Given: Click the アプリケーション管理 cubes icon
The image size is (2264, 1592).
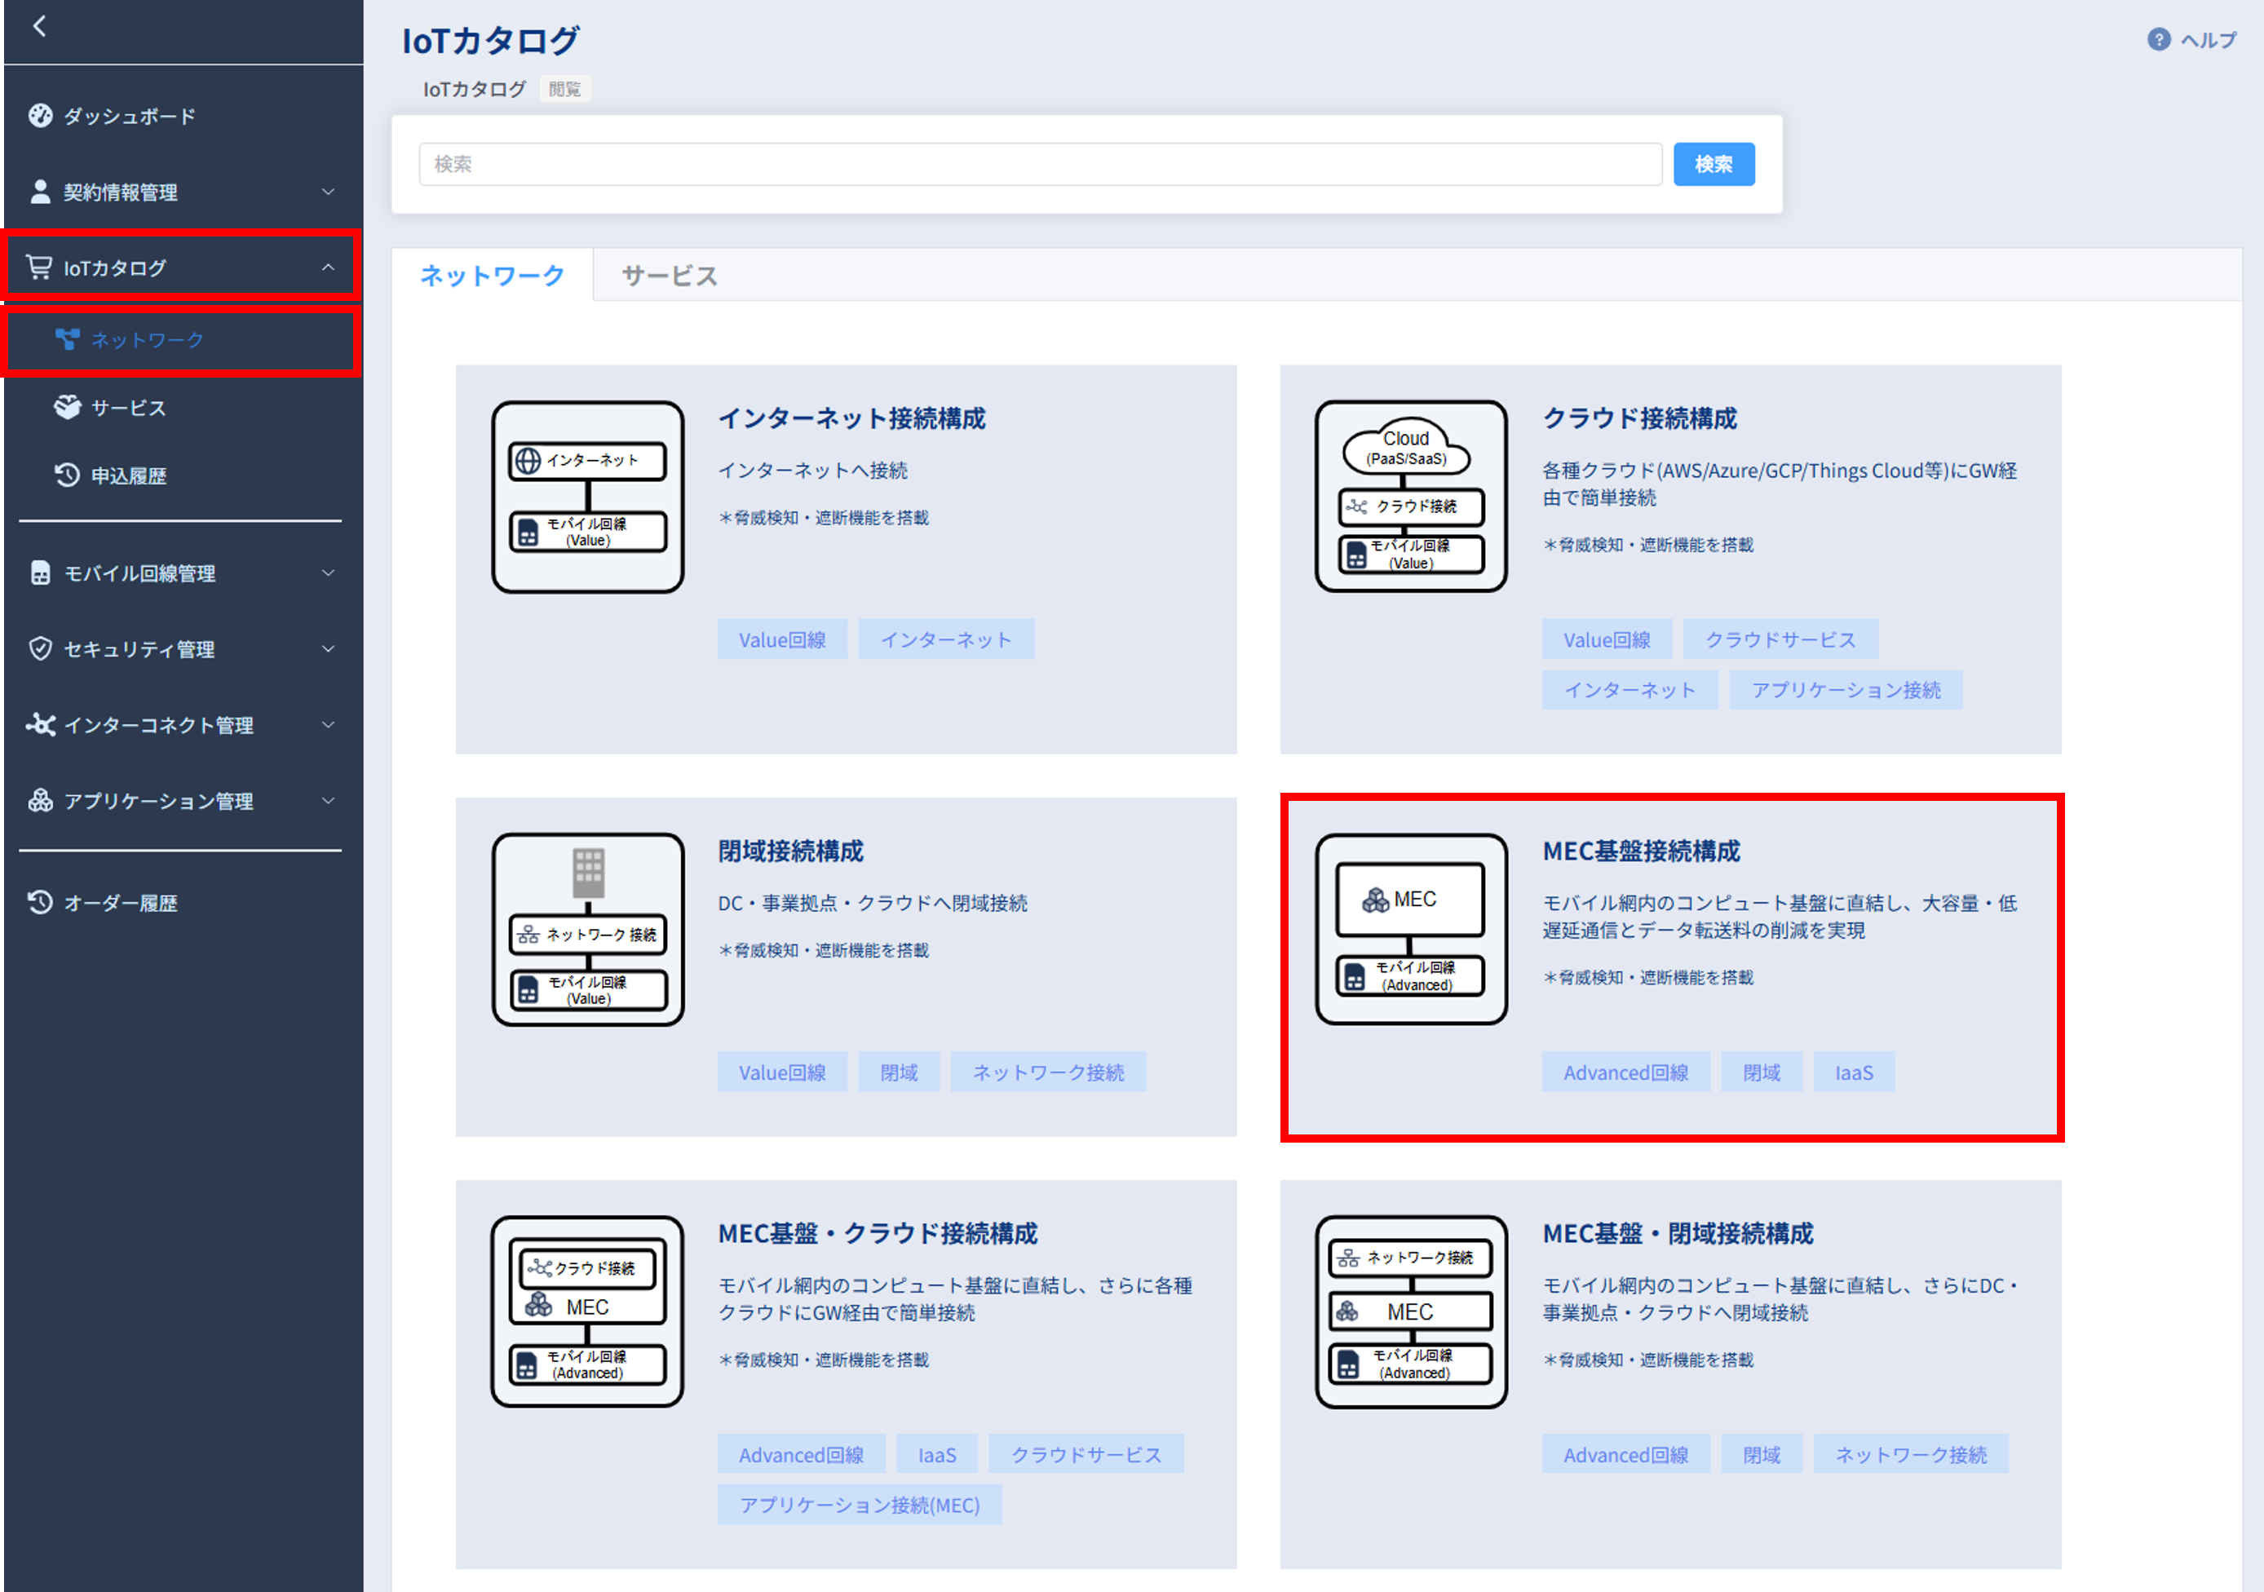Looking at the screenshot, I should (41, 801).
